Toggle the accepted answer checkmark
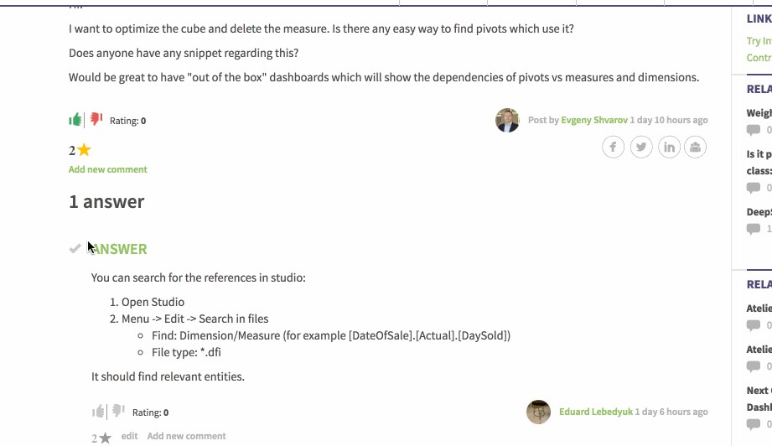The height and width of the screenshot is (446, 772). pyautogui.click(x=75, y=248)
